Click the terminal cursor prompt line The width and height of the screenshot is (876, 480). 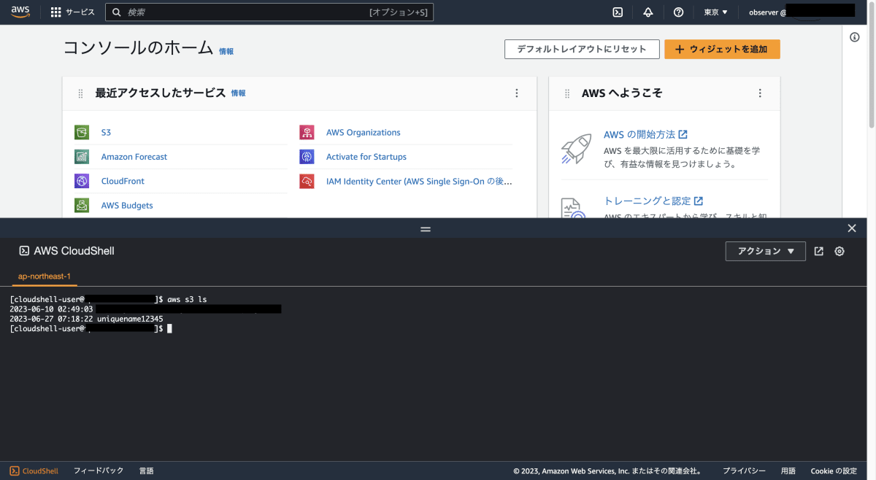click(x=91, y=329)
